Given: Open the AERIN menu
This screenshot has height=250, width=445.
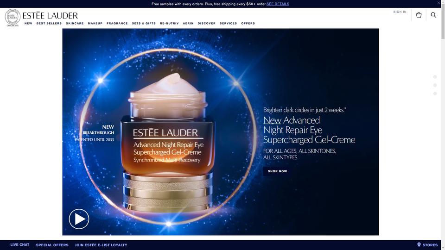Looking at the screenshot, I should [188, 23].
